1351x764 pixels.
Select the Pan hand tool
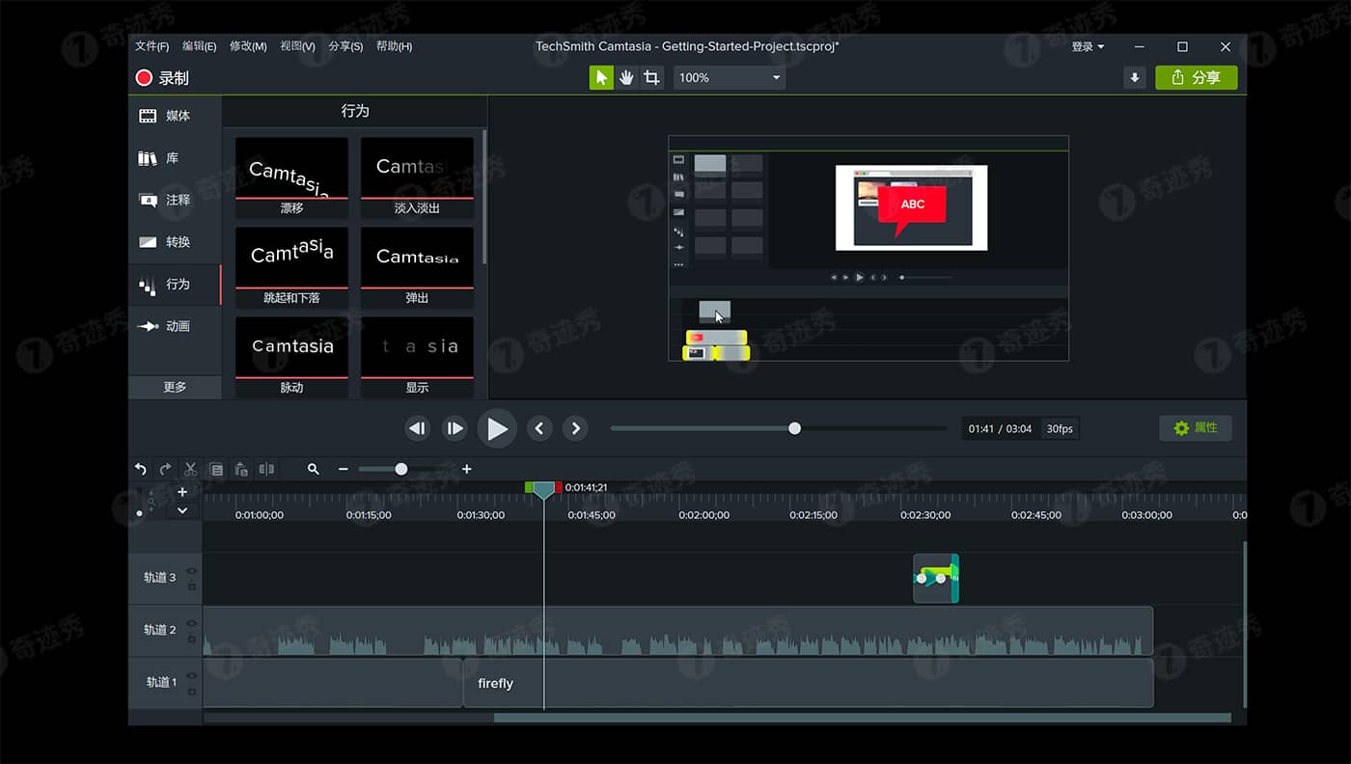pos(626,77)
